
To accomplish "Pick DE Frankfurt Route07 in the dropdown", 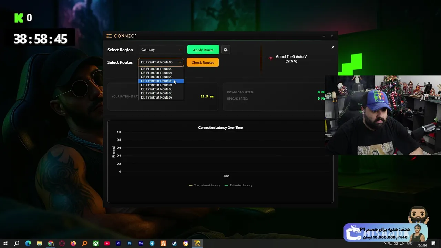I will (x=161, y=97).
